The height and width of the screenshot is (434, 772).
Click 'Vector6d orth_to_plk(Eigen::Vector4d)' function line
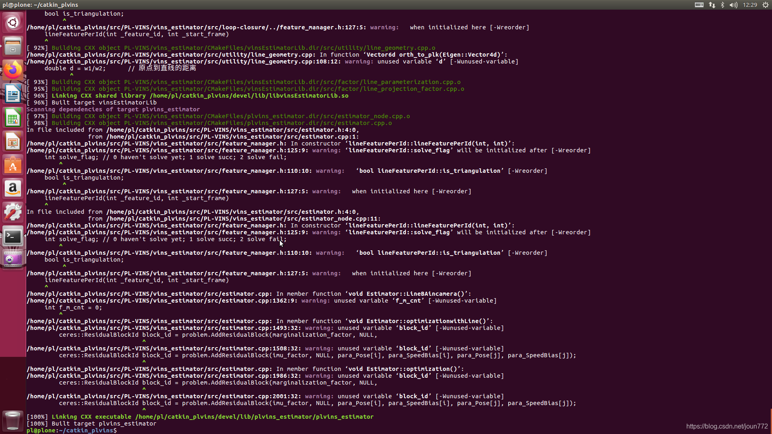267,55
